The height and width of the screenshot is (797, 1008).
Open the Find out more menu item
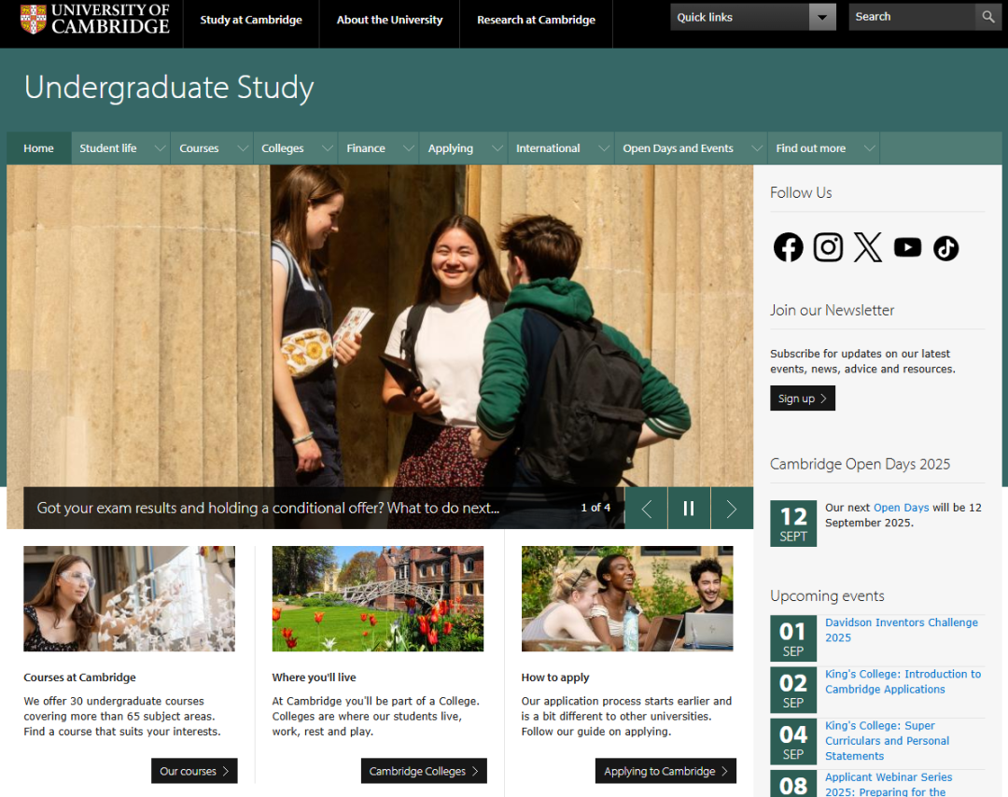[811, 148]
